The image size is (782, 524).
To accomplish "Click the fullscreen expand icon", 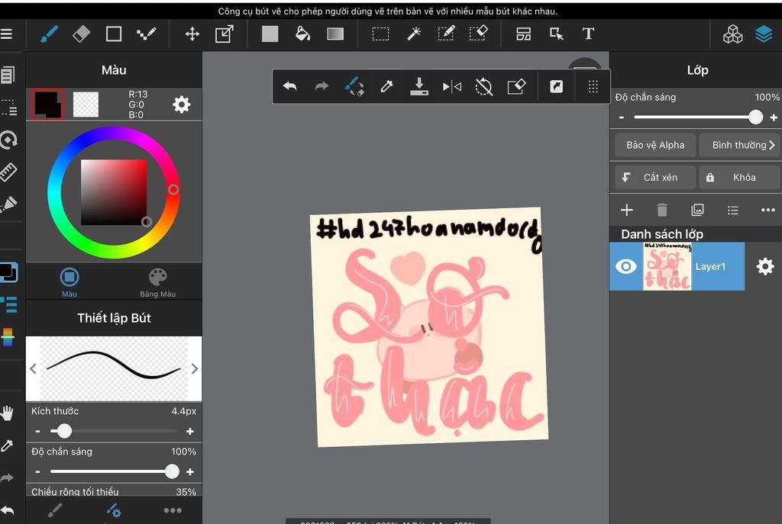I will click(556, 87).
